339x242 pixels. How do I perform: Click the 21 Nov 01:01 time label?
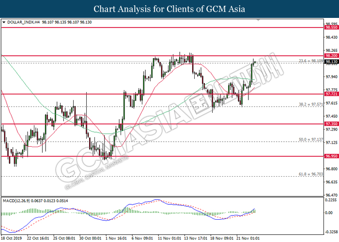click(248, 238)
